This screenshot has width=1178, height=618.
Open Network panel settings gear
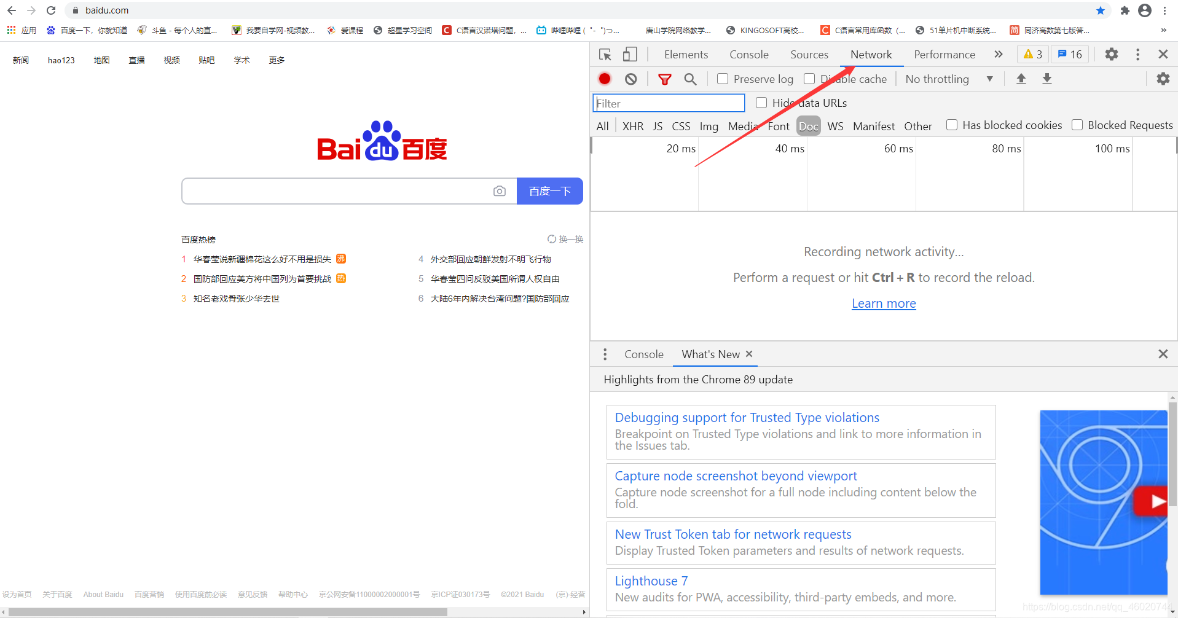point(1163,79)
